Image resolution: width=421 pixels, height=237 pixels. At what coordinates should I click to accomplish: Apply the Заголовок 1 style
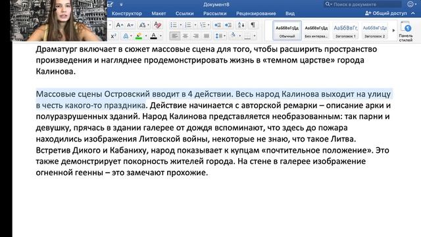[x=345, y=31]
